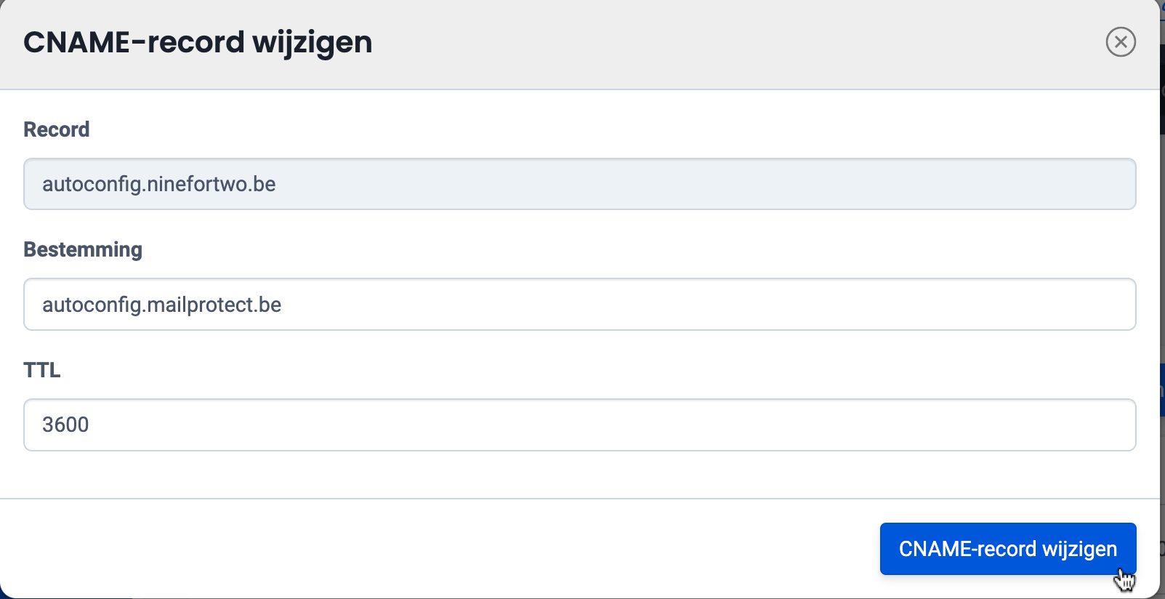
Task: Click the TTL label
Action: click(x=42, y=370)
